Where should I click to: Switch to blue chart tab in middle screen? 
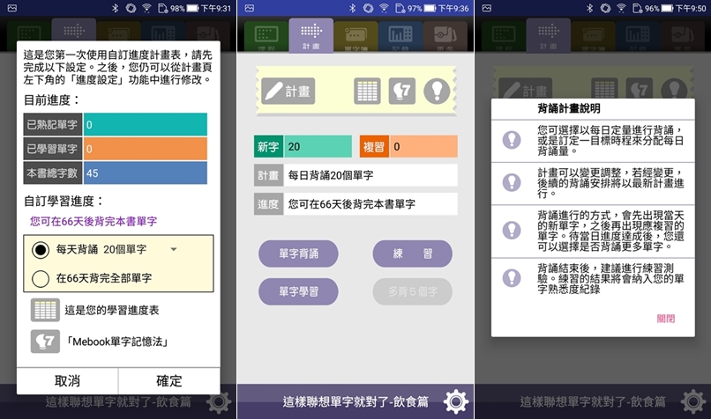coord(400,36)
